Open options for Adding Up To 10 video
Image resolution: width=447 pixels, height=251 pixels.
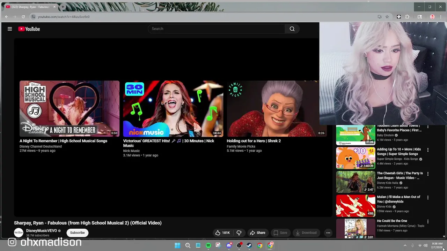428,150
